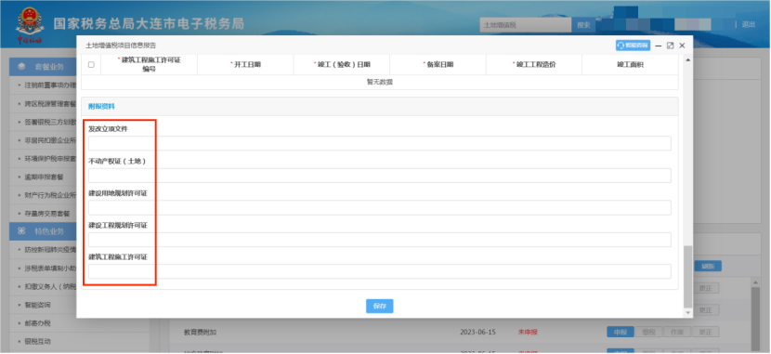This screenshot has height=354, width=771.
Task: Open 扣缴义务人（纳税 sidebar item
Action: (x=50, y=286)
